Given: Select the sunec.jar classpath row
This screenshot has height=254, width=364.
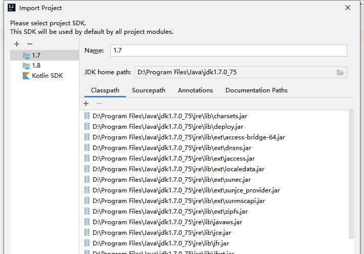Looking at the screenshot, I should [215, 180].
